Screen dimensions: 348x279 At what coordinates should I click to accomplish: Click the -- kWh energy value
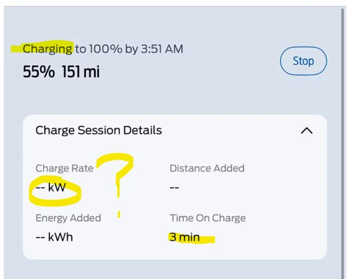click(x=54, y=237)
